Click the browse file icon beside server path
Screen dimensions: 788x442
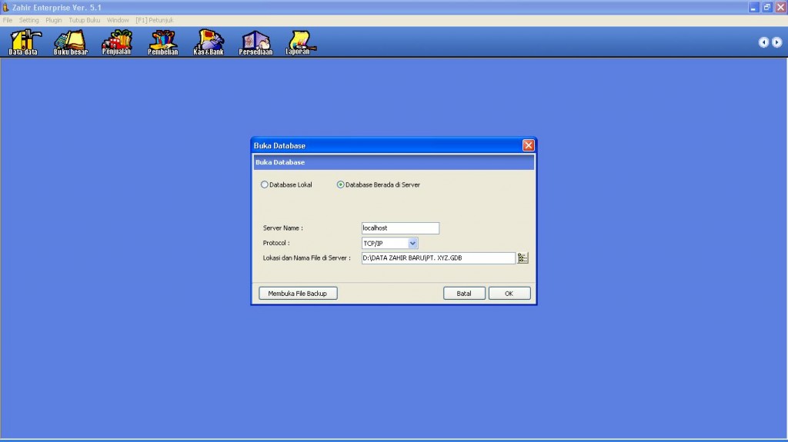pos(523,258)
